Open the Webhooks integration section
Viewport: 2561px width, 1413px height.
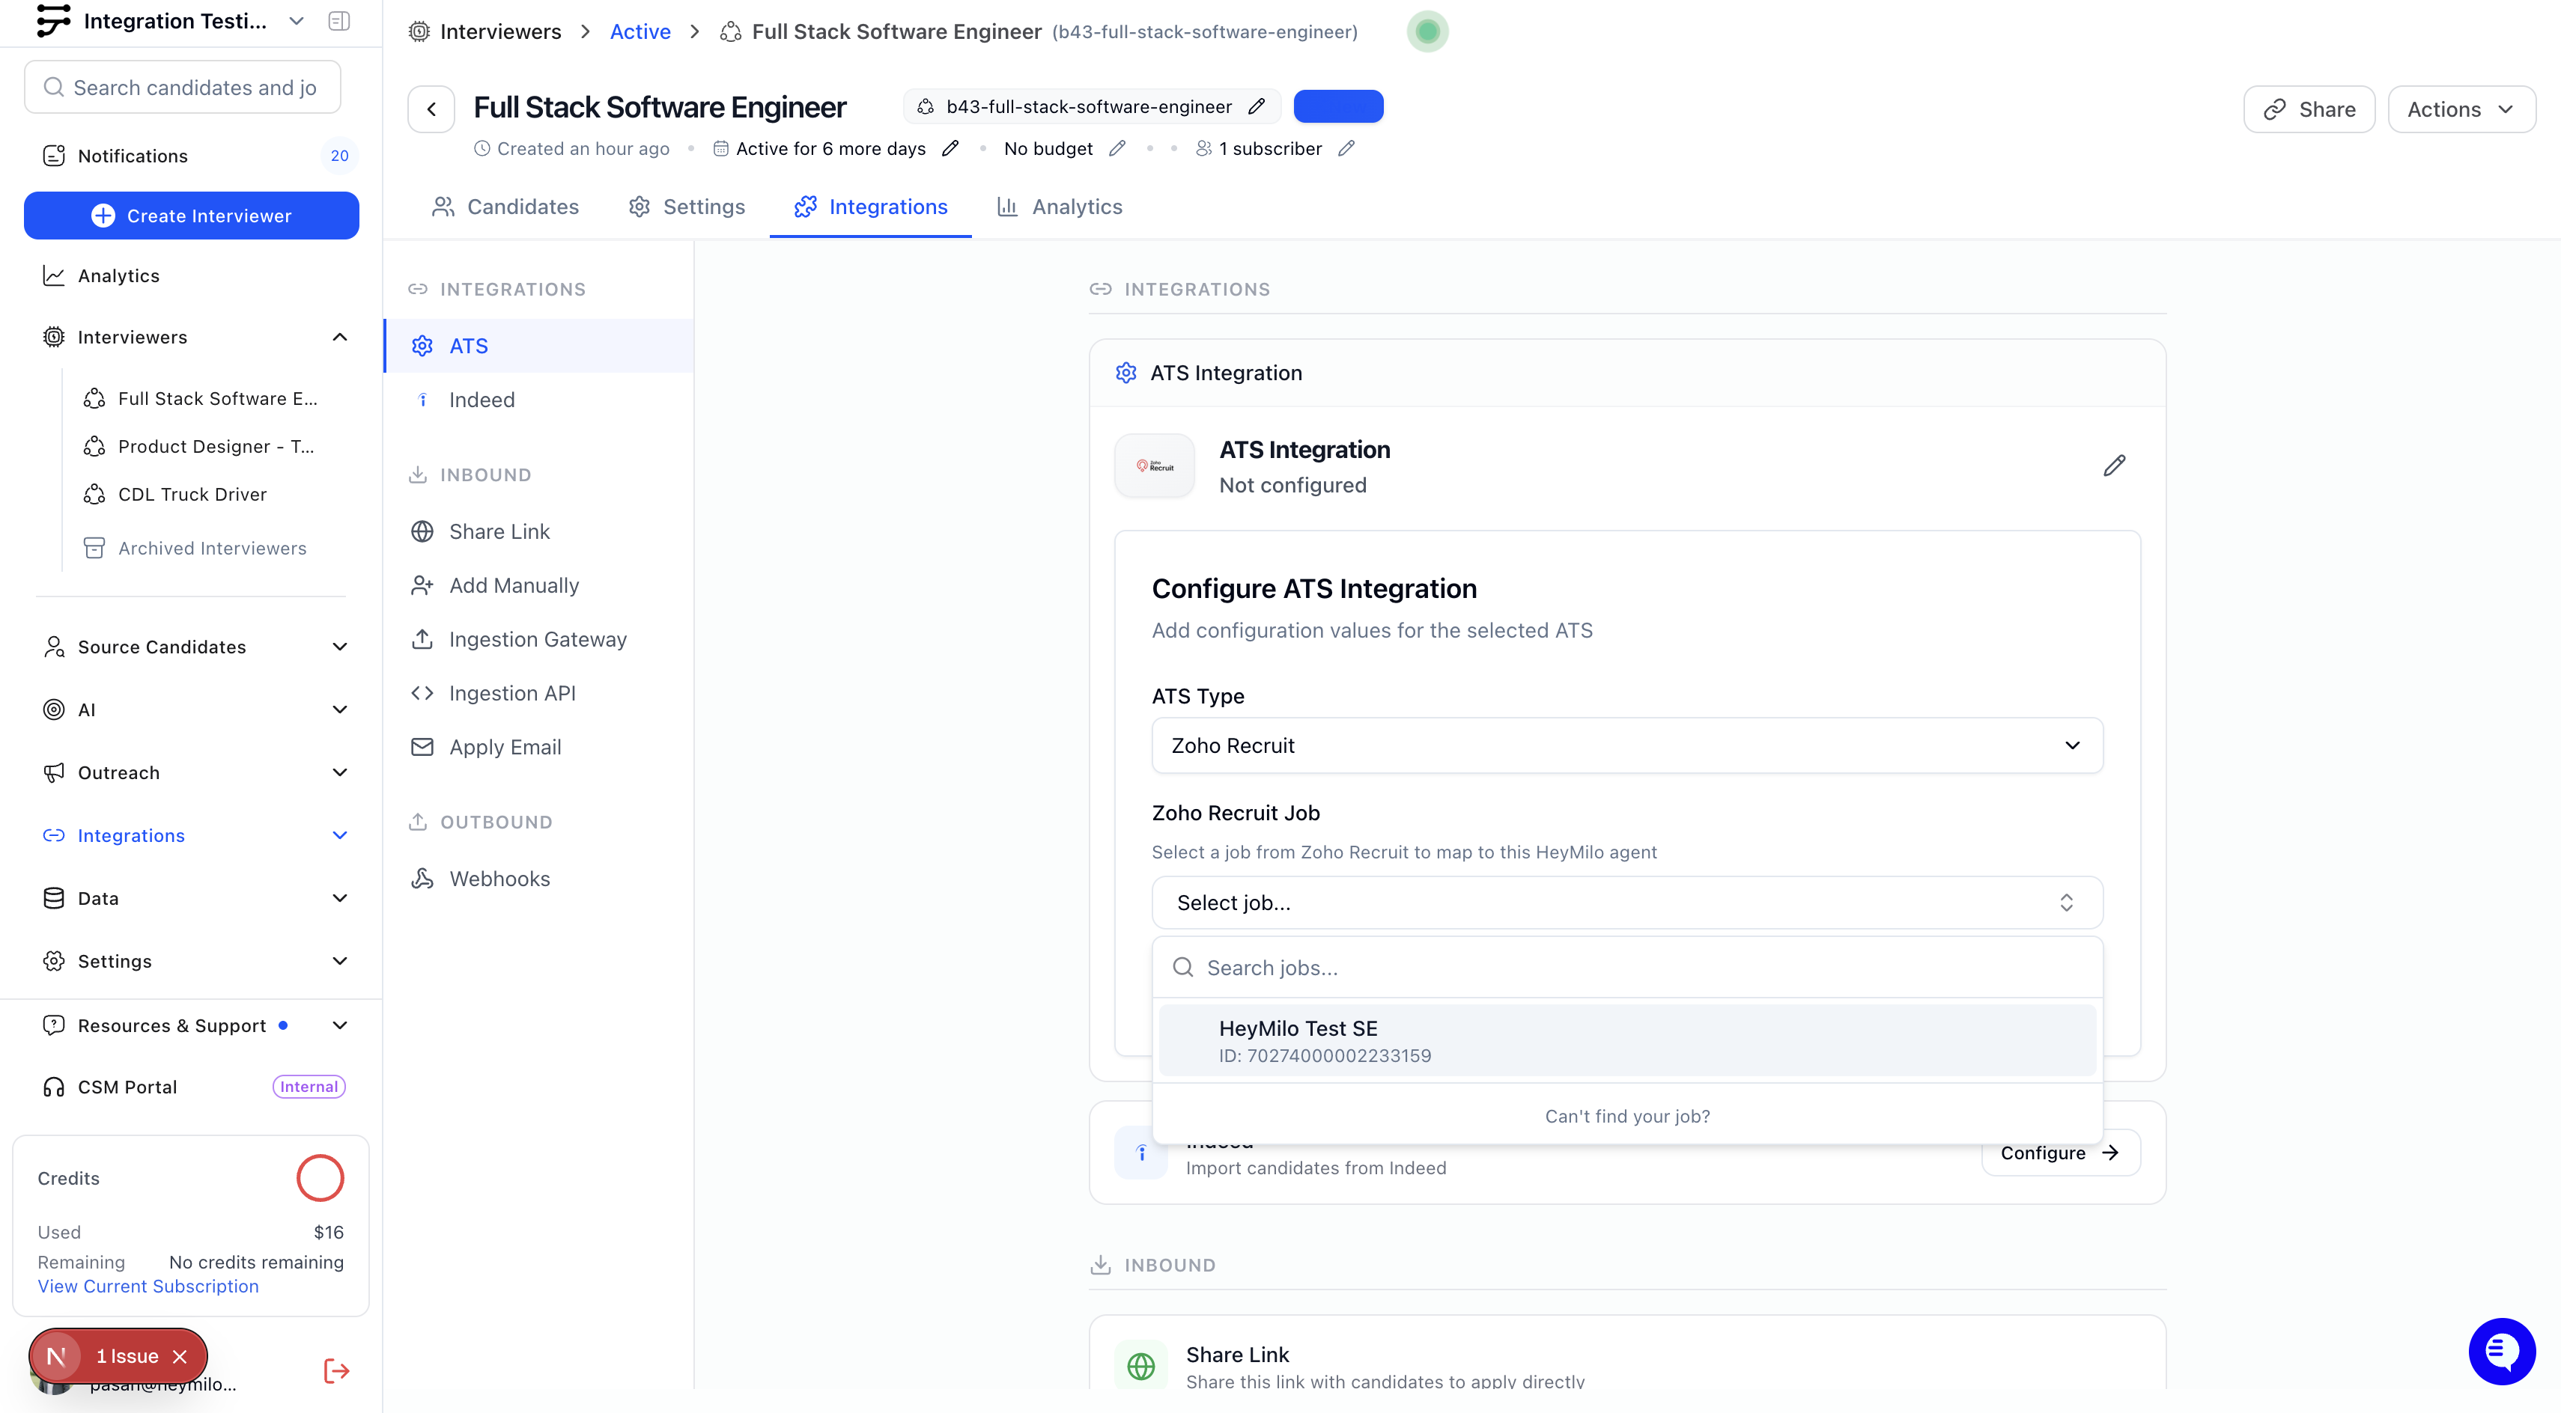499,879
